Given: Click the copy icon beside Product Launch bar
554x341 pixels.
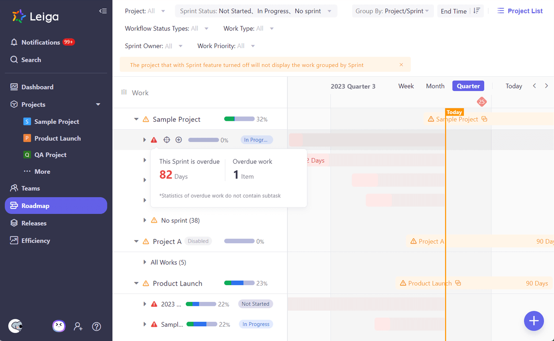Looking at the screenshot, I should click(458, 283).
